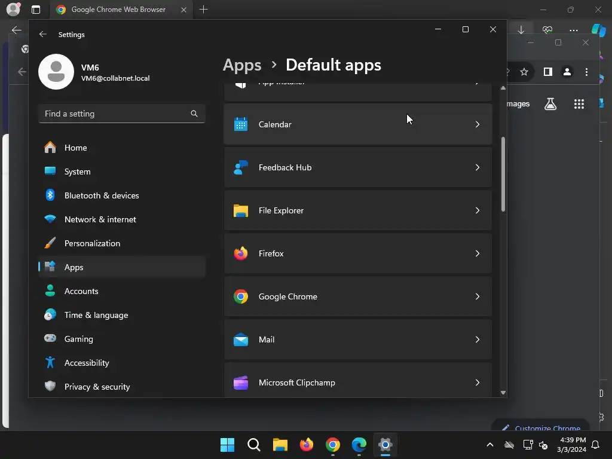This screenshot has height=459, width=612.
Task: Expand the Microsoft Clipchamp row chevron
Action: pyautogui.click(x=478, y=382)
